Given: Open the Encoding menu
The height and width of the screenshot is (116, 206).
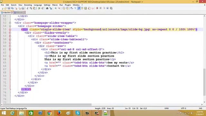Looking at the screenshot, I should click(28, 5).
